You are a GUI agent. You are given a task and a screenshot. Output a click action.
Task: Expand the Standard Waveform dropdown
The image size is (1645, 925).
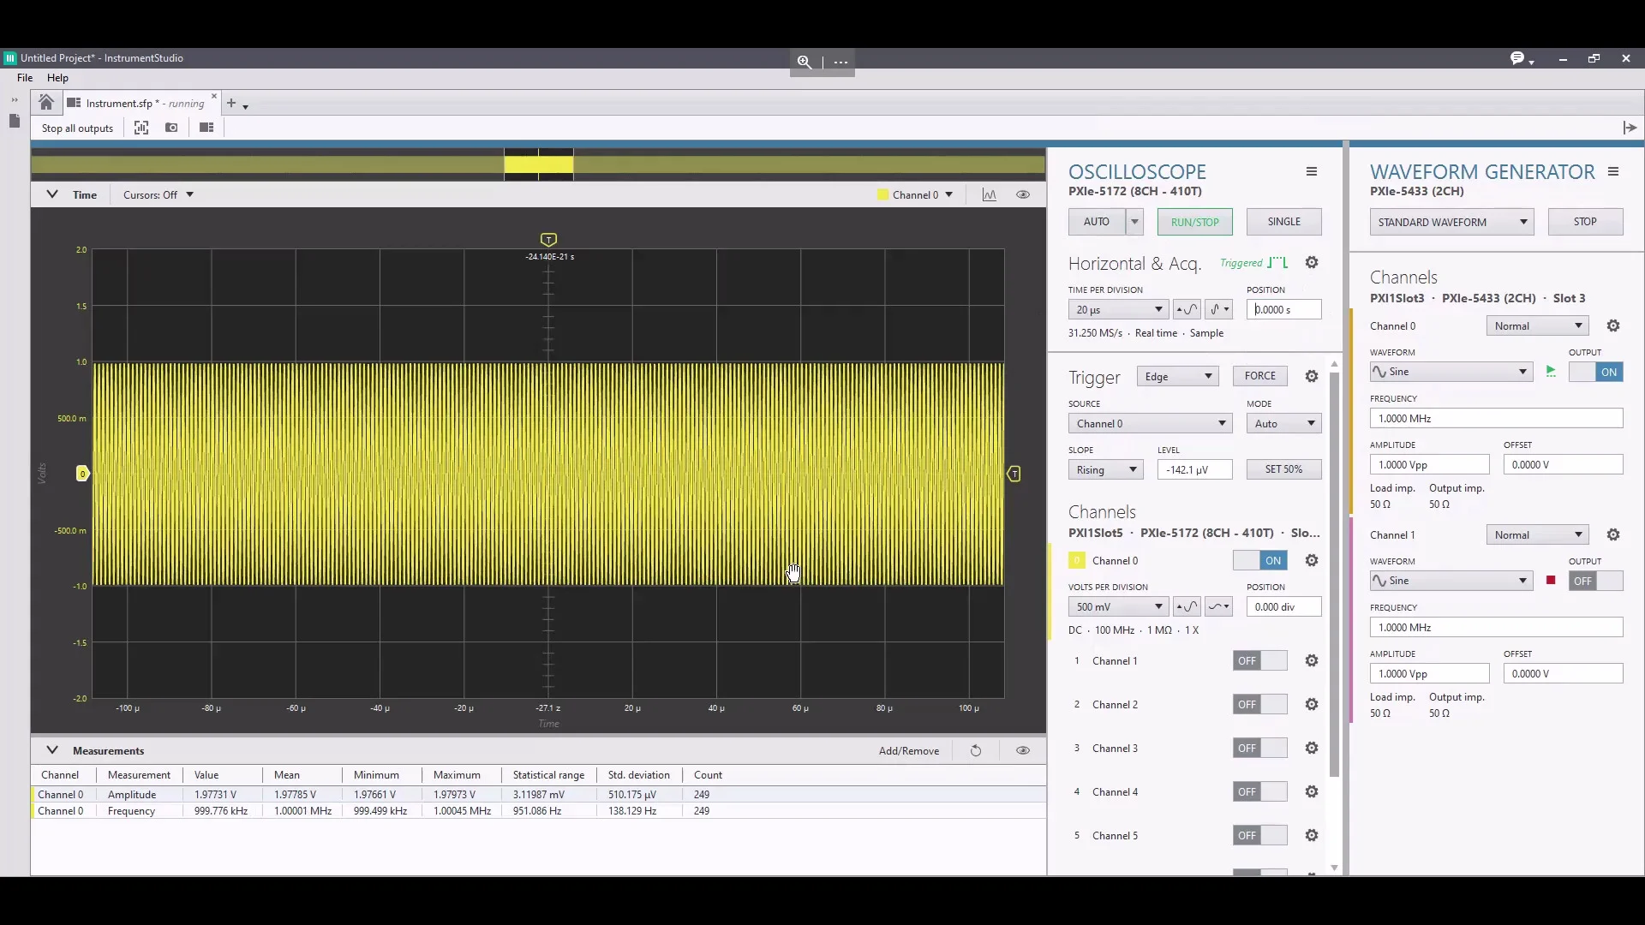pyautogui.click(x=1451, y=223)
